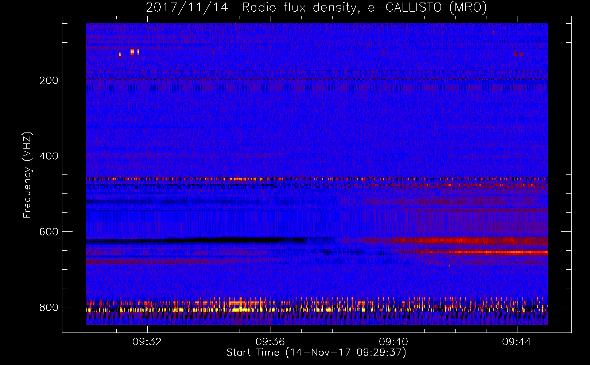Click the bright orange-white spots near 09:31:30 at top
Screen dimensions: 590x365
pos(135,52)
